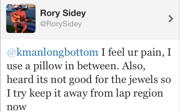The image size is (180, 112).
Task: Click the word "jewels" in tweet
Action: click(143, 80)
